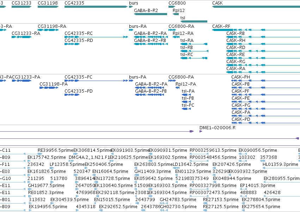Click protein label CG42335-PC
Image resolution: width=300 pixels, height=212 pixels.
(79, 77)
